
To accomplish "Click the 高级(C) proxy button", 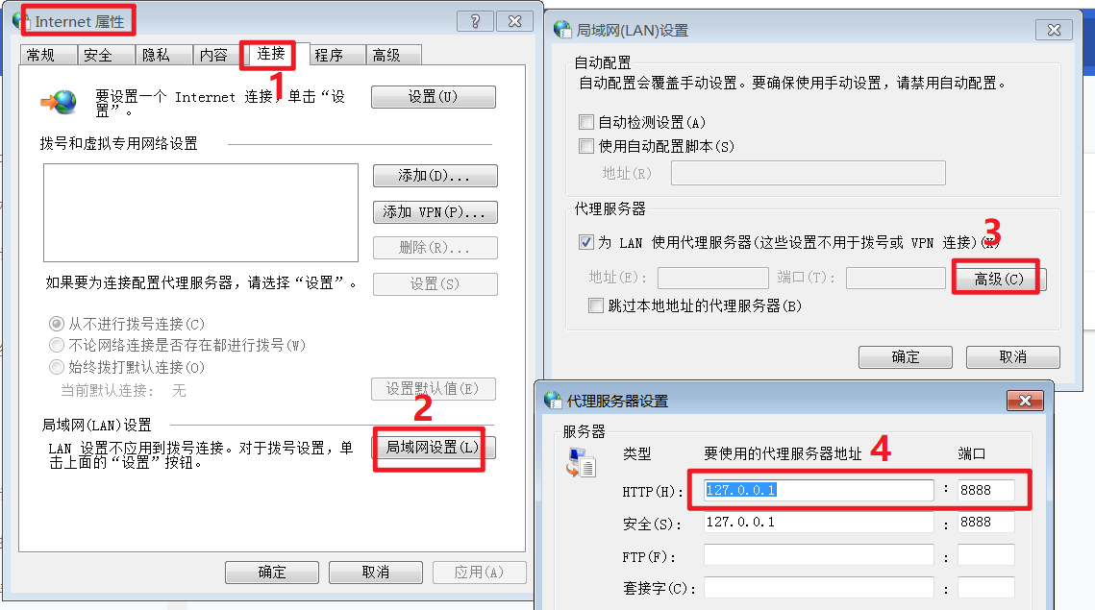I will pos(999,280).
